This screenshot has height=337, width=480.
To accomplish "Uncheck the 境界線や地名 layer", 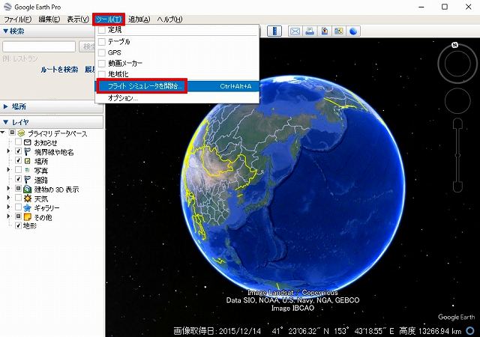I will tap(18, 151).
